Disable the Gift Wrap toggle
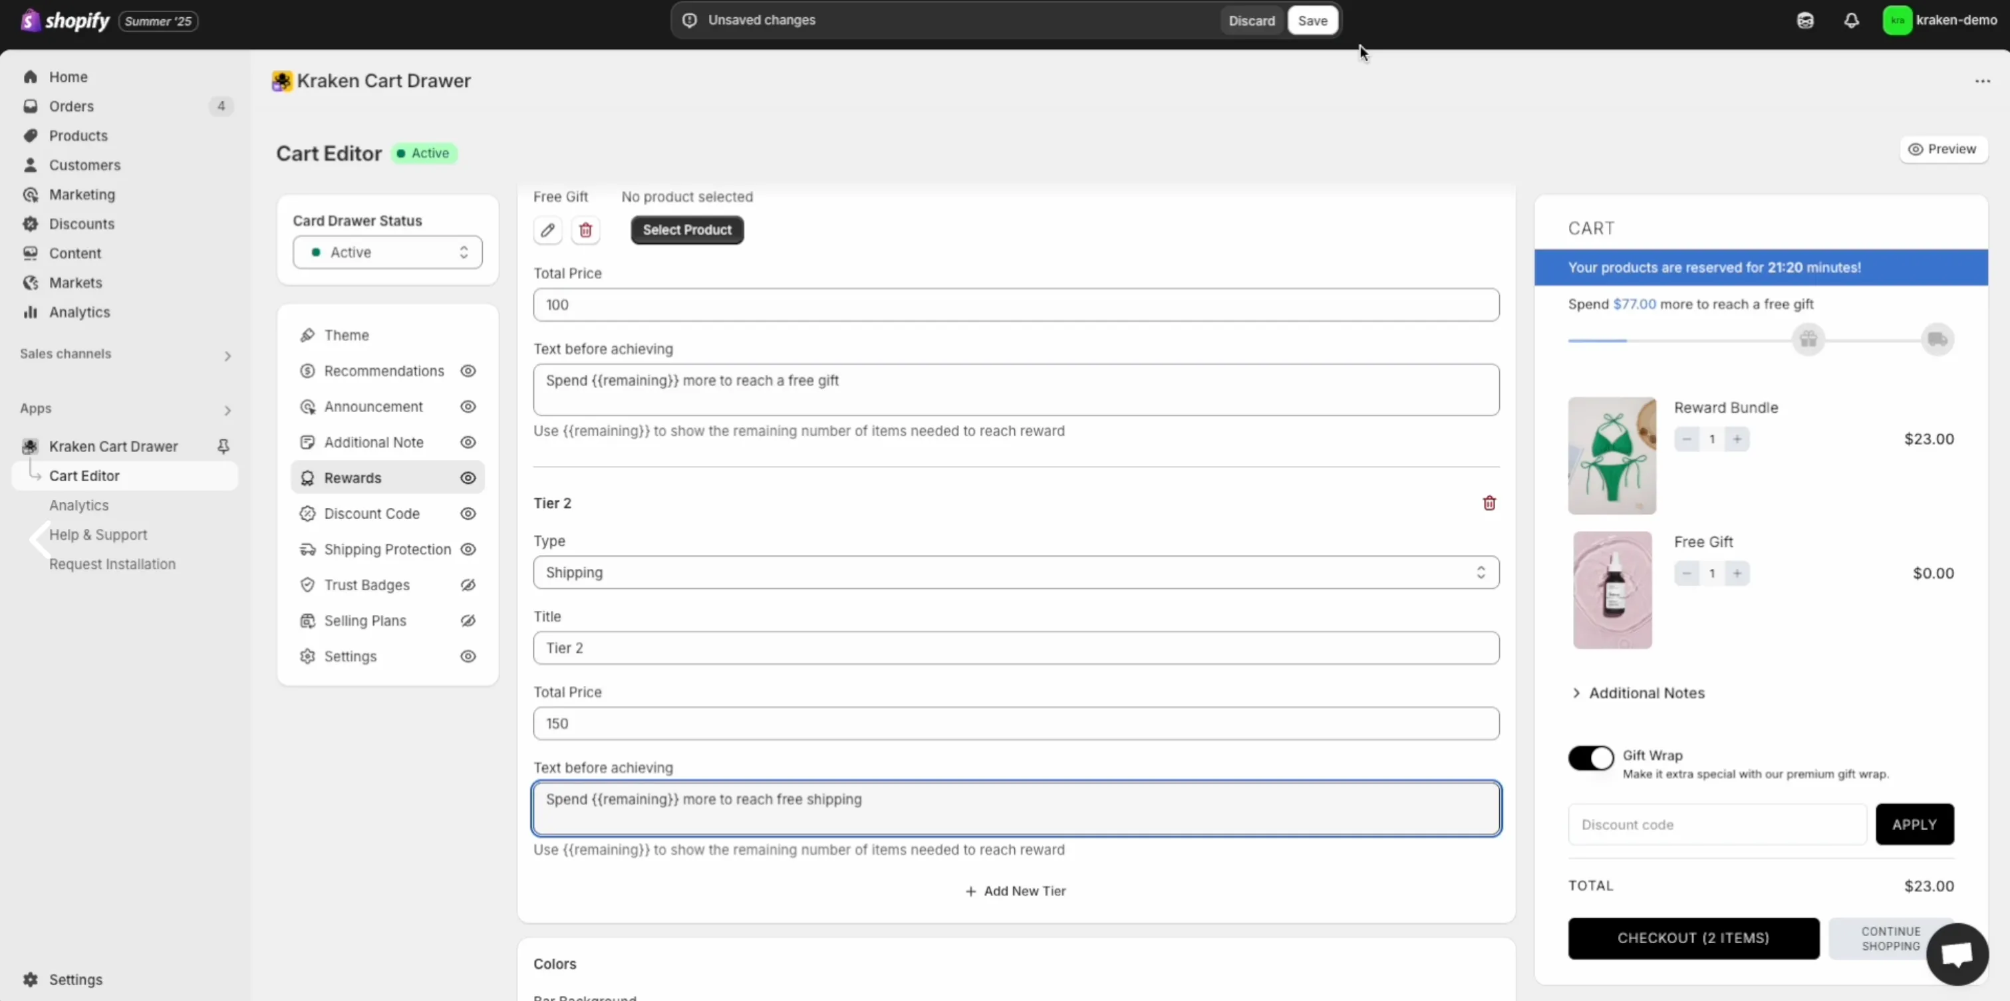 tap(1591, 757)
